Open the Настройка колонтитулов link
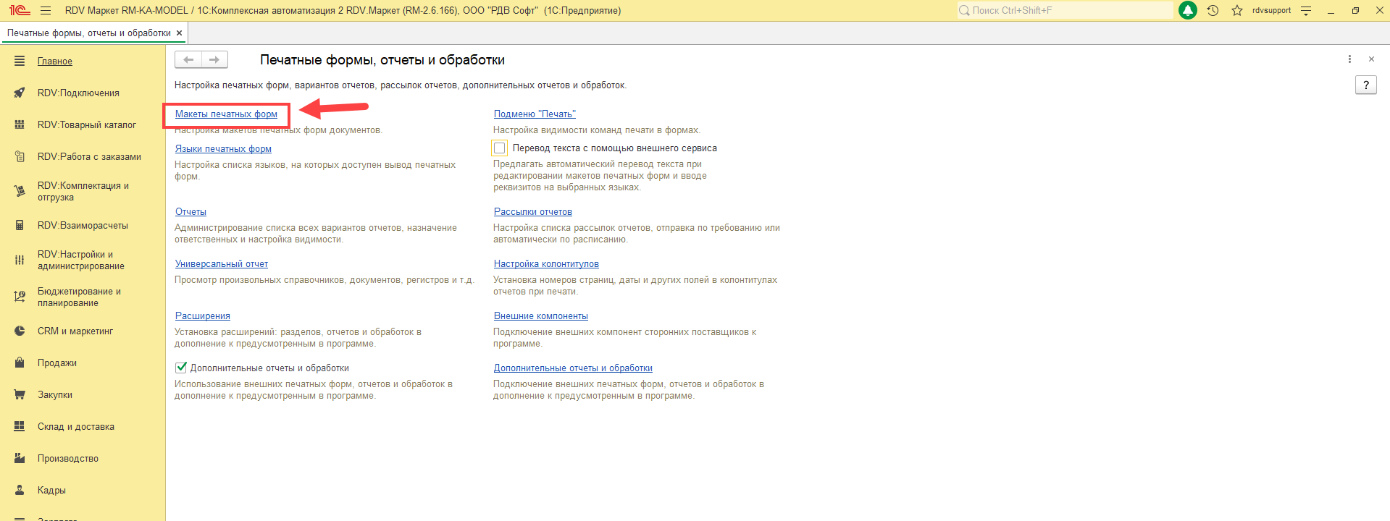 (x=546, y=264)
